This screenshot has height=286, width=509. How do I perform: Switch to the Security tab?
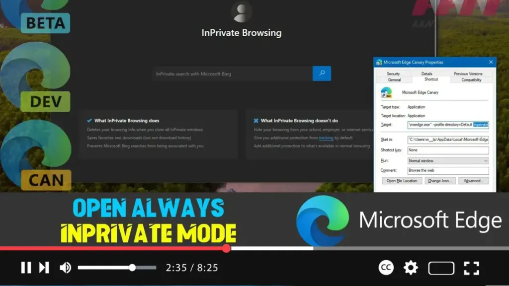pos(393,73)
